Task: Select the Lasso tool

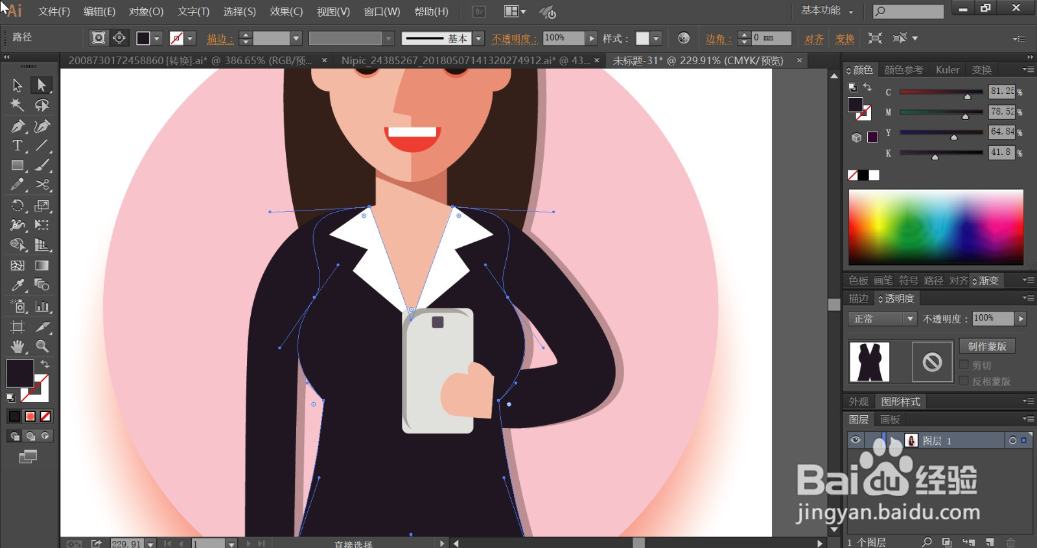Action: click(x=42, y=106)
